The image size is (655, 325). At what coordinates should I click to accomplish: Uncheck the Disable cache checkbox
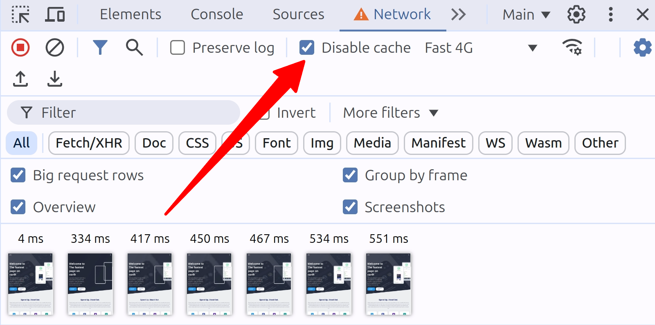pyautogui.click(x=307, y=48)
